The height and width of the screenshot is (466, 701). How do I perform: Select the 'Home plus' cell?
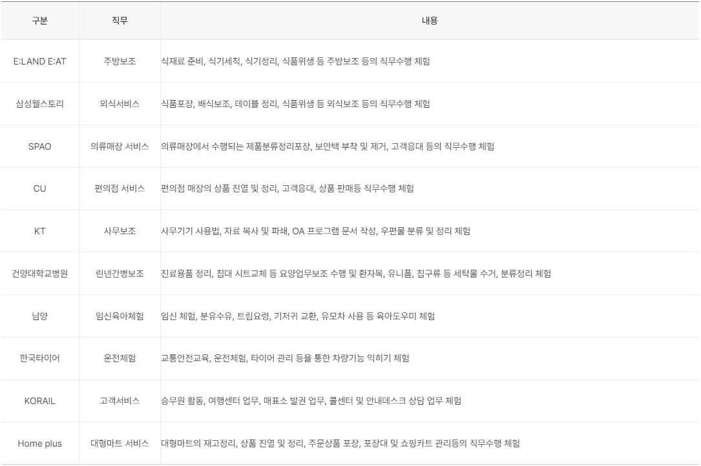tap(40, 443)
